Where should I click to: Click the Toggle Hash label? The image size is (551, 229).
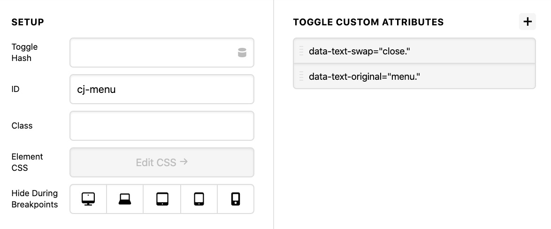pyautogui.click(x=24, y=53)
